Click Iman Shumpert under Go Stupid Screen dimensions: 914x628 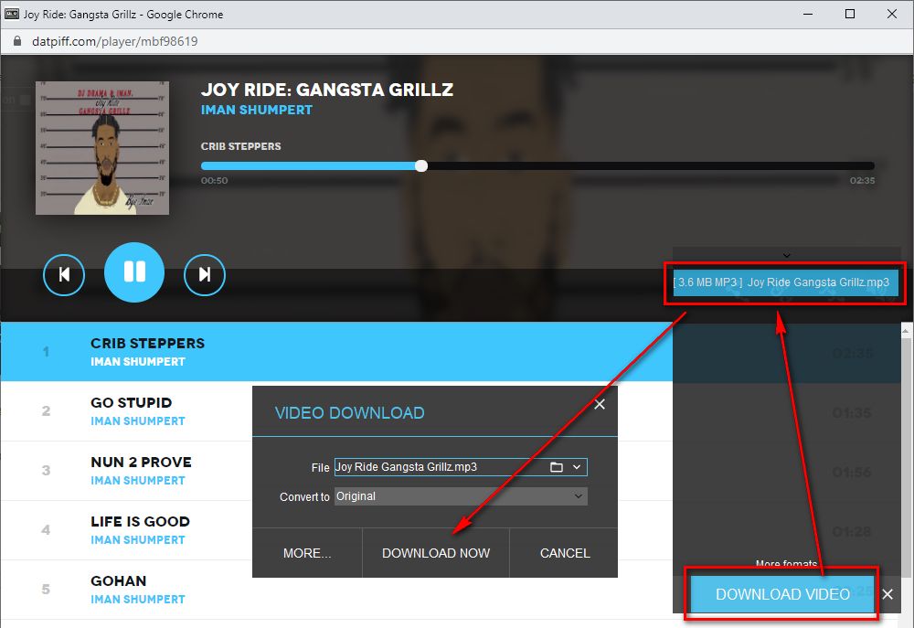pyautogui.click(x=138, y=421)
